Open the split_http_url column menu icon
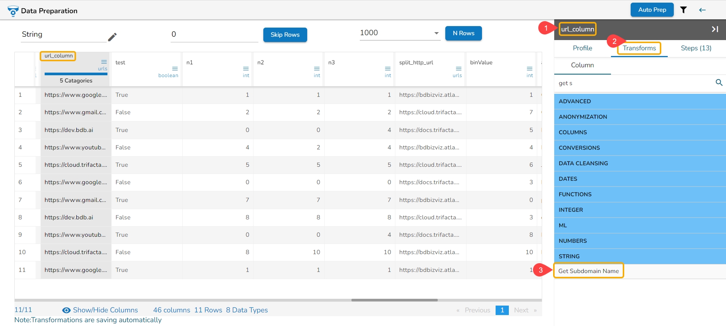 pos(459,68)
